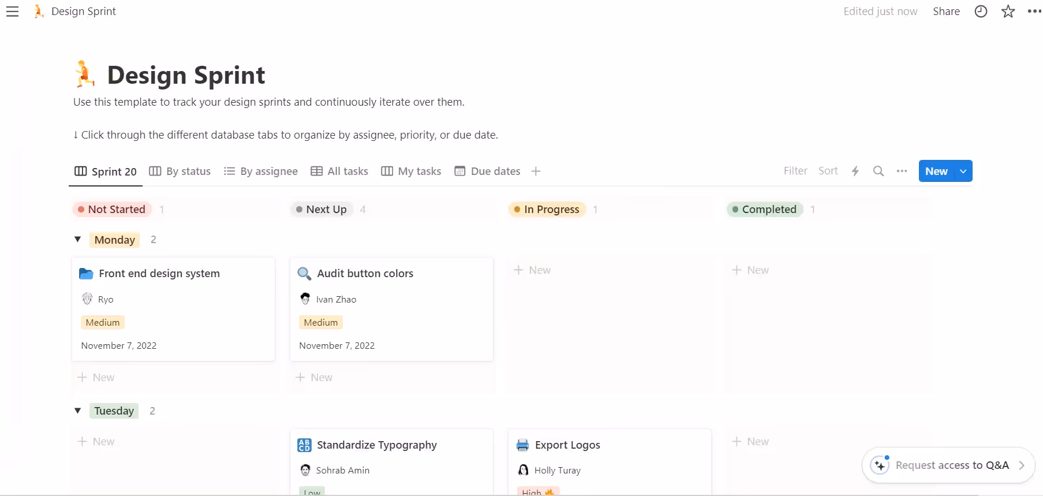Viewport: 1043px width, 496px height.
Task: Click the lightning bolt automations icon
Action: 855,171
